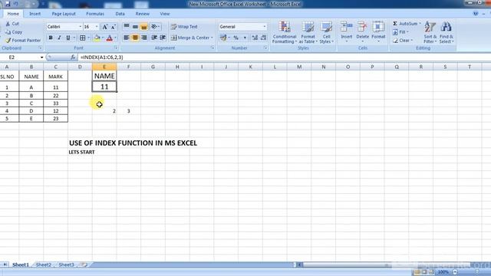
Task: Switch to Sheet3 tab
Action: tap(67, 264)
